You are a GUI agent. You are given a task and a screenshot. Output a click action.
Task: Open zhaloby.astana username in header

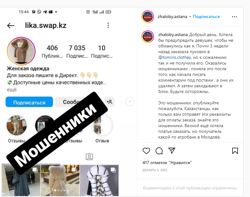pyautogui.click(x=172, y=16)
